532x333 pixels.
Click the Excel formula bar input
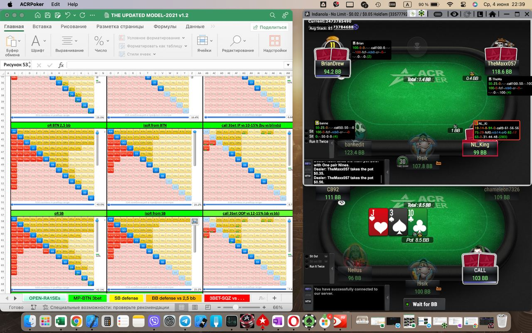coord(175,65)
